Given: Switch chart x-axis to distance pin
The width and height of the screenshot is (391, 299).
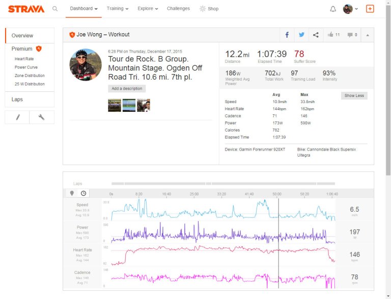Looking at the screenshot, I should tap(72, 193).
